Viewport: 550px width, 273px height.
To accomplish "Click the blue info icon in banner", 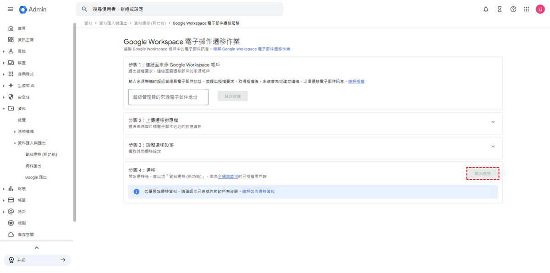I will tap(136, 191).
